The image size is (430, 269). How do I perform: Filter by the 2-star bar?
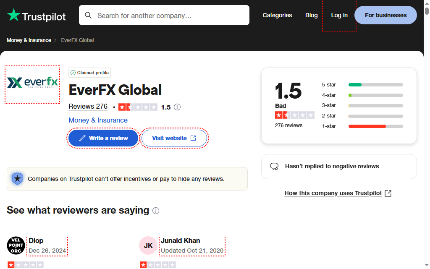(362, 116)
